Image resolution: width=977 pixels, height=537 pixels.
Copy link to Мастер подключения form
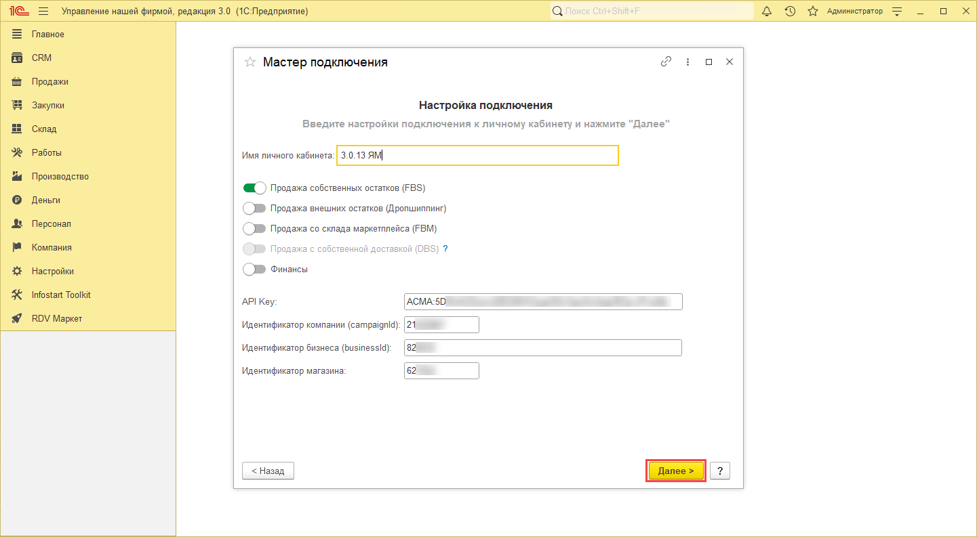click(666, 62)
